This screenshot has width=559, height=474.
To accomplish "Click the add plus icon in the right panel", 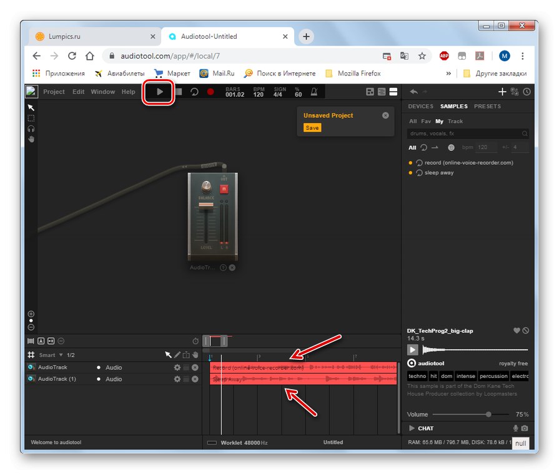I will [502, 92].
